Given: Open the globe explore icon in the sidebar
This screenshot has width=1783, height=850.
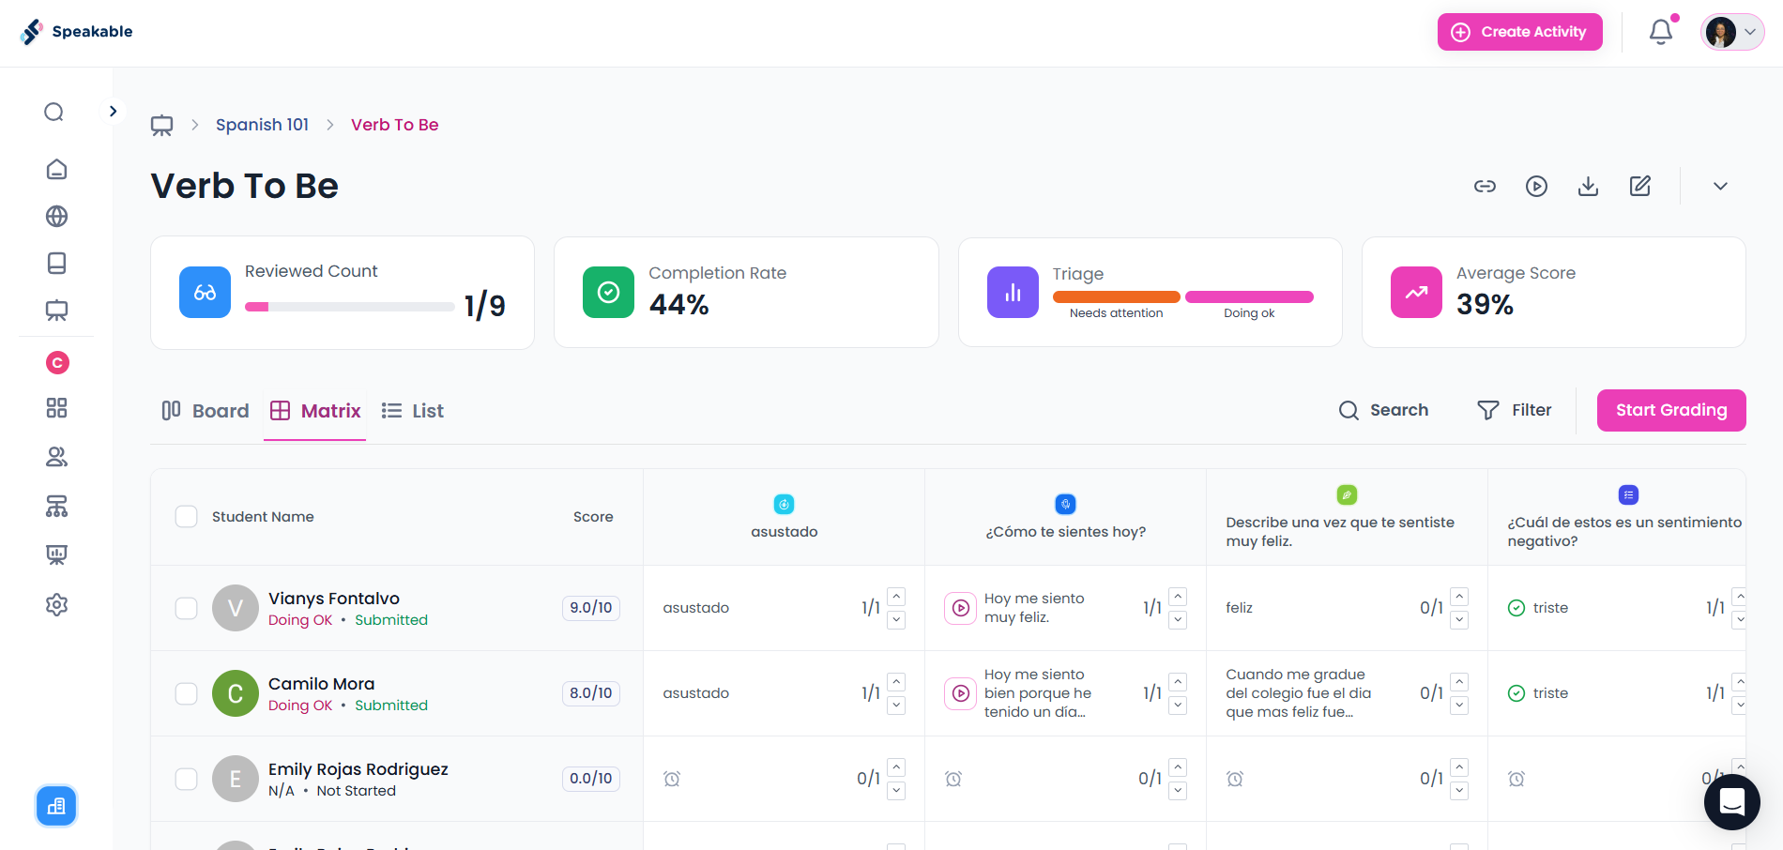Looking at the screenshot, I should [56, 216].
